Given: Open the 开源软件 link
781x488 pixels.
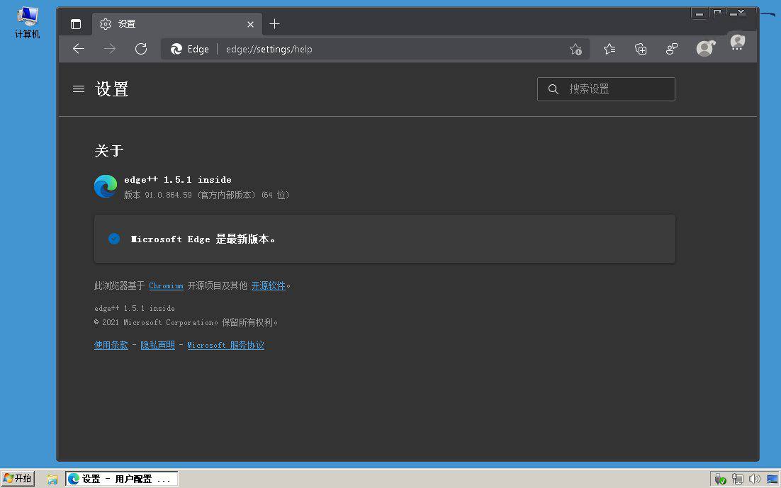Looking at the screenshot, I should click(x=268, y=285).
